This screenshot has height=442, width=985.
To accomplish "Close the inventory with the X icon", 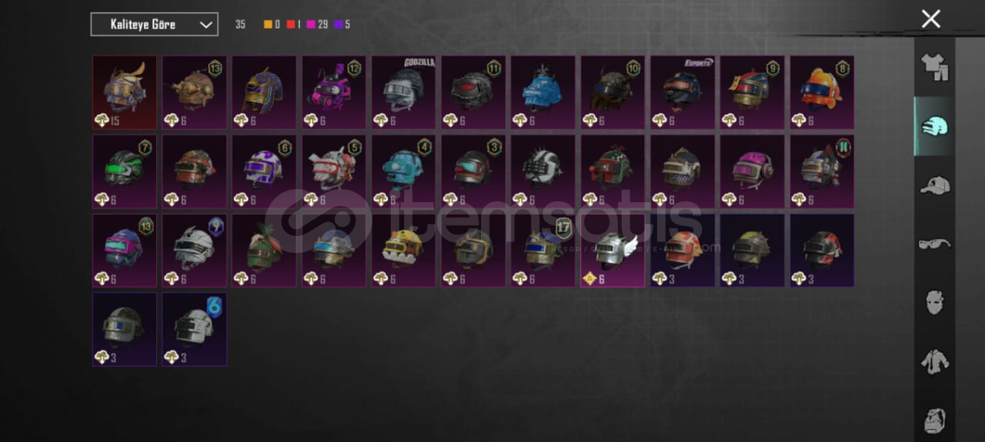I will coord(931,19).
